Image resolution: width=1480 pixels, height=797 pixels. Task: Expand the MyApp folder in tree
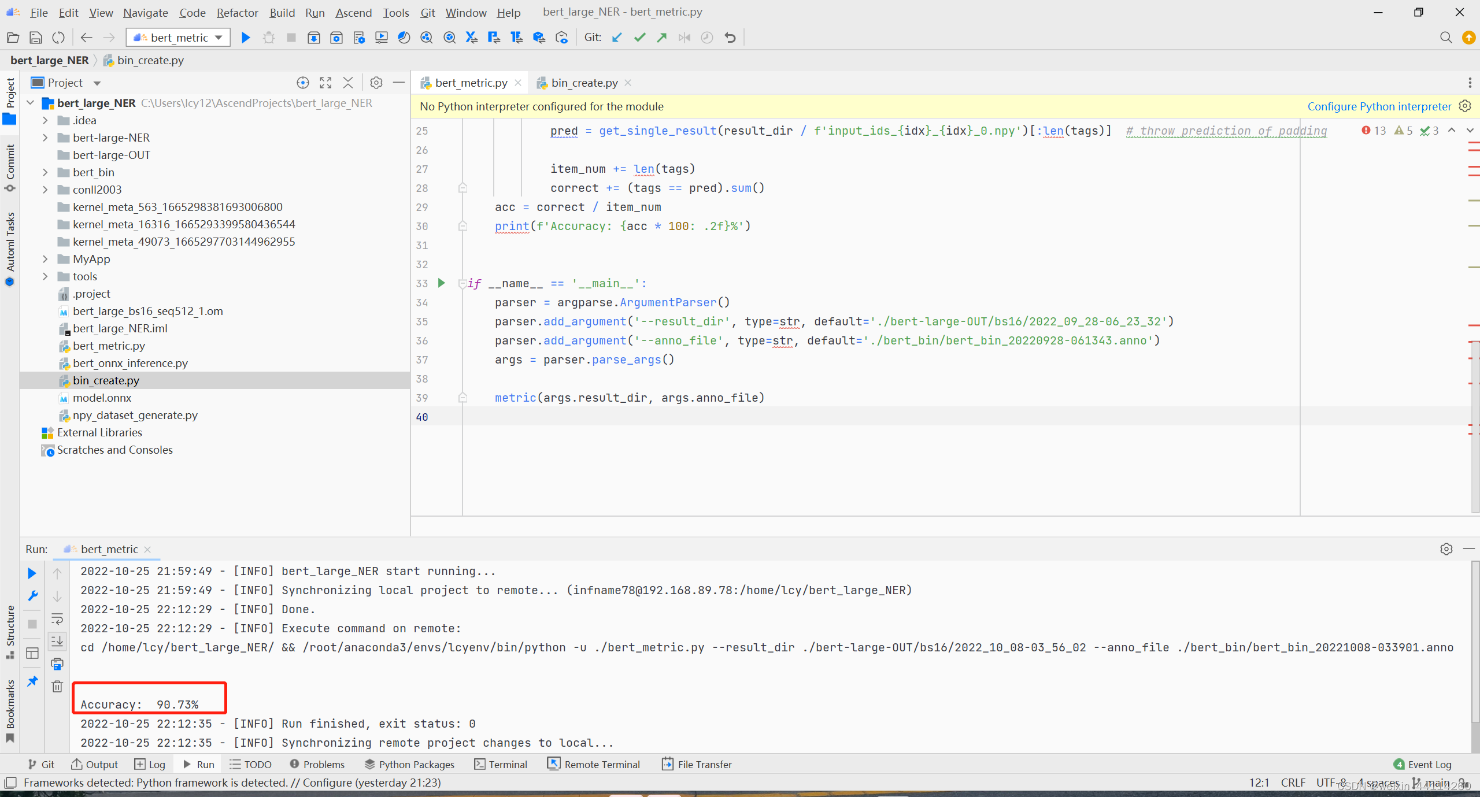click(x=45, y=259)
